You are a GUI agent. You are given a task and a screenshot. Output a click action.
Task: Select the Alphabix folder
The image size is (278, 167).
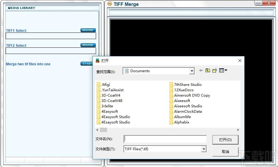180,122
